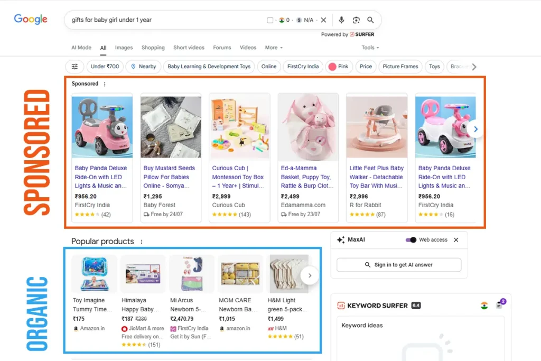Open Buy Mustard Seeds Pillow link
The image size is (541, 361).
(169, 177)
